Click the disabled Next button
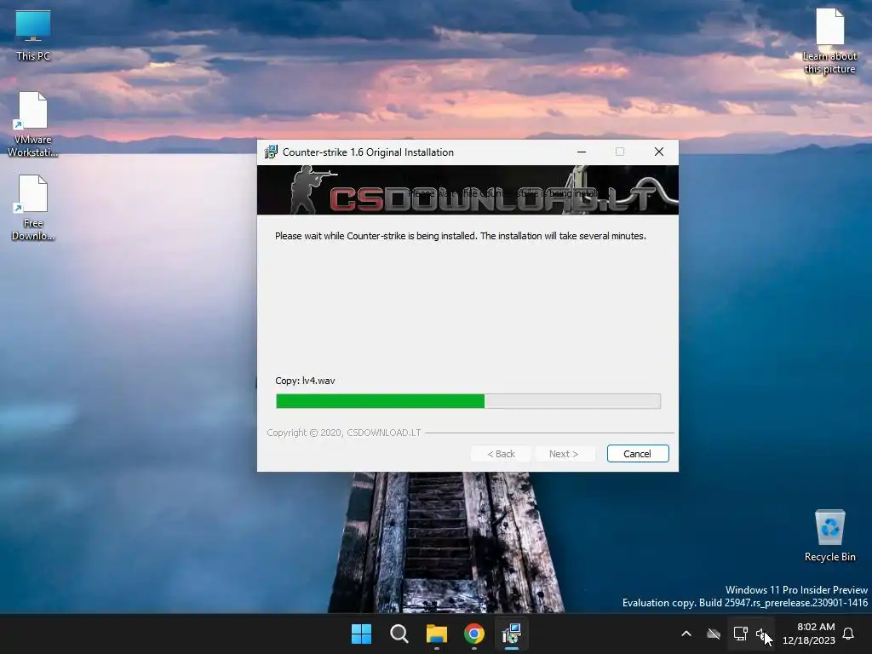This screenshot has height=654, width=872. tap(564, 454)
